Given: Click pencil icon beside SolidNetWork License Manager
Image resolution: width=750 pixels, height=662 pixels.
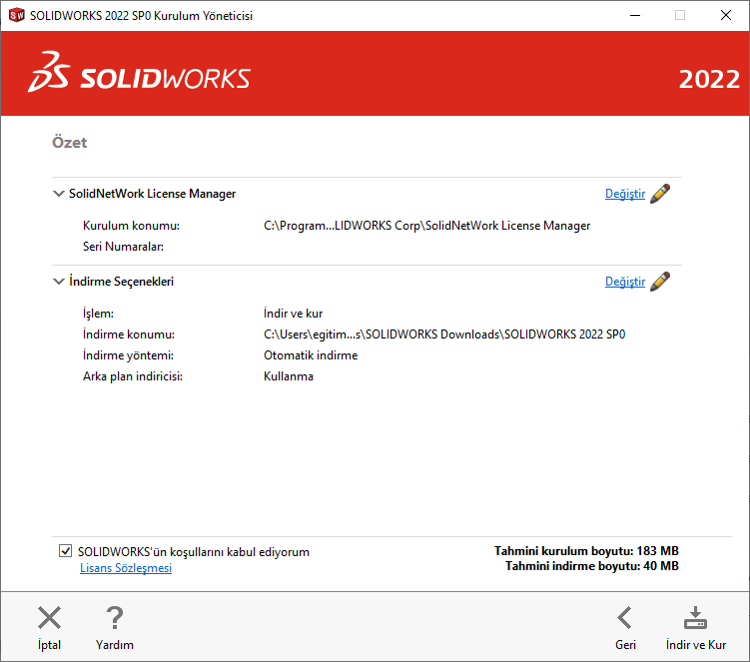Looking at the screenshot, I should [x=660, y=194].
